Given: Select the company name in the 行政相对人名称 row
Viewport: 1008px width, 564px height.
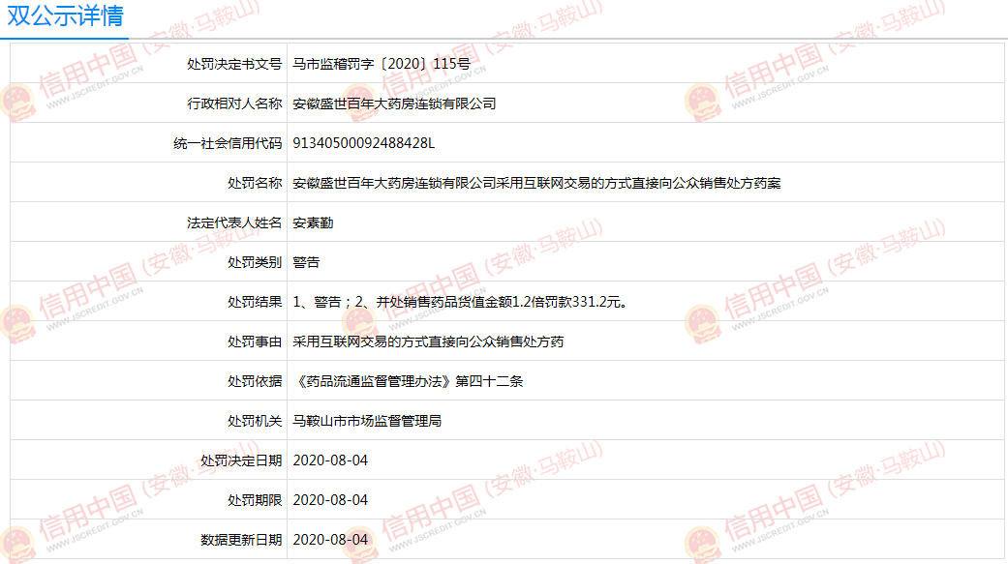Looking at the screenshot, I should click(394, 104).
